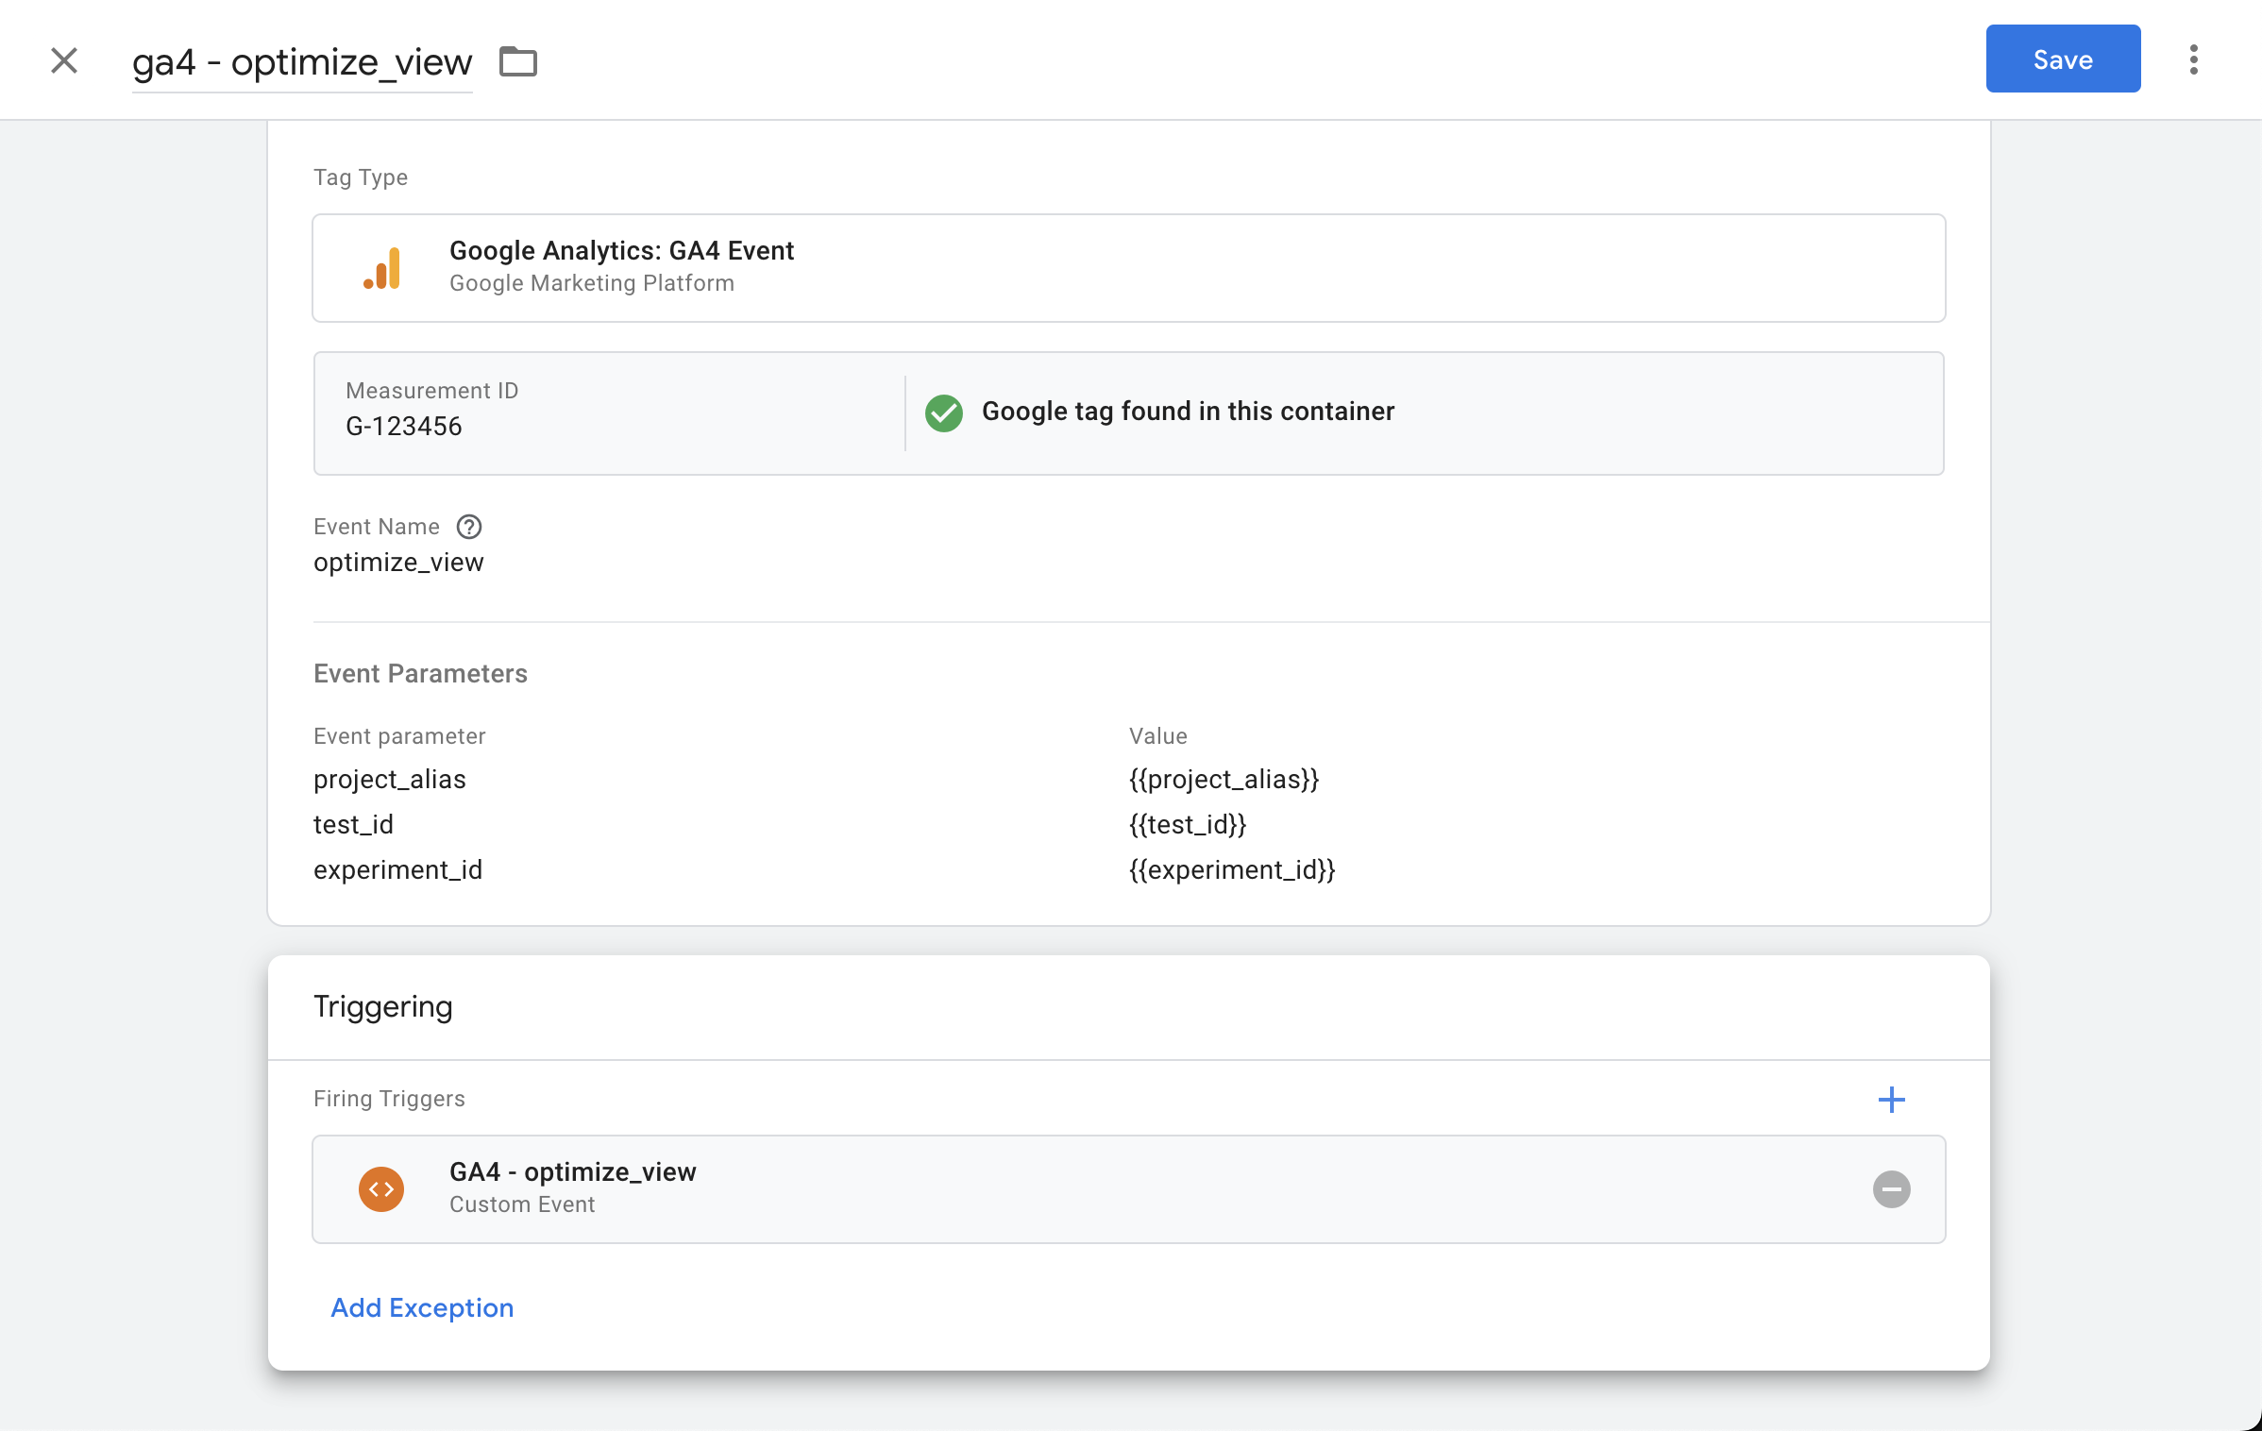Click the Custom Event trigger icon
Viewport: 2262px width, 1431px height.
(381, 1189)
